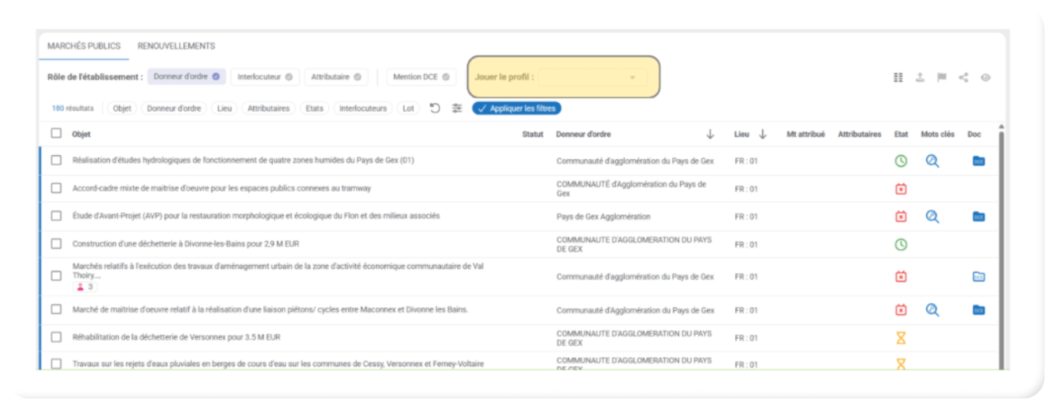Select the Marchés Publics tab
The height and width of the screenshot is (406, 1052).
pos(84,46)
